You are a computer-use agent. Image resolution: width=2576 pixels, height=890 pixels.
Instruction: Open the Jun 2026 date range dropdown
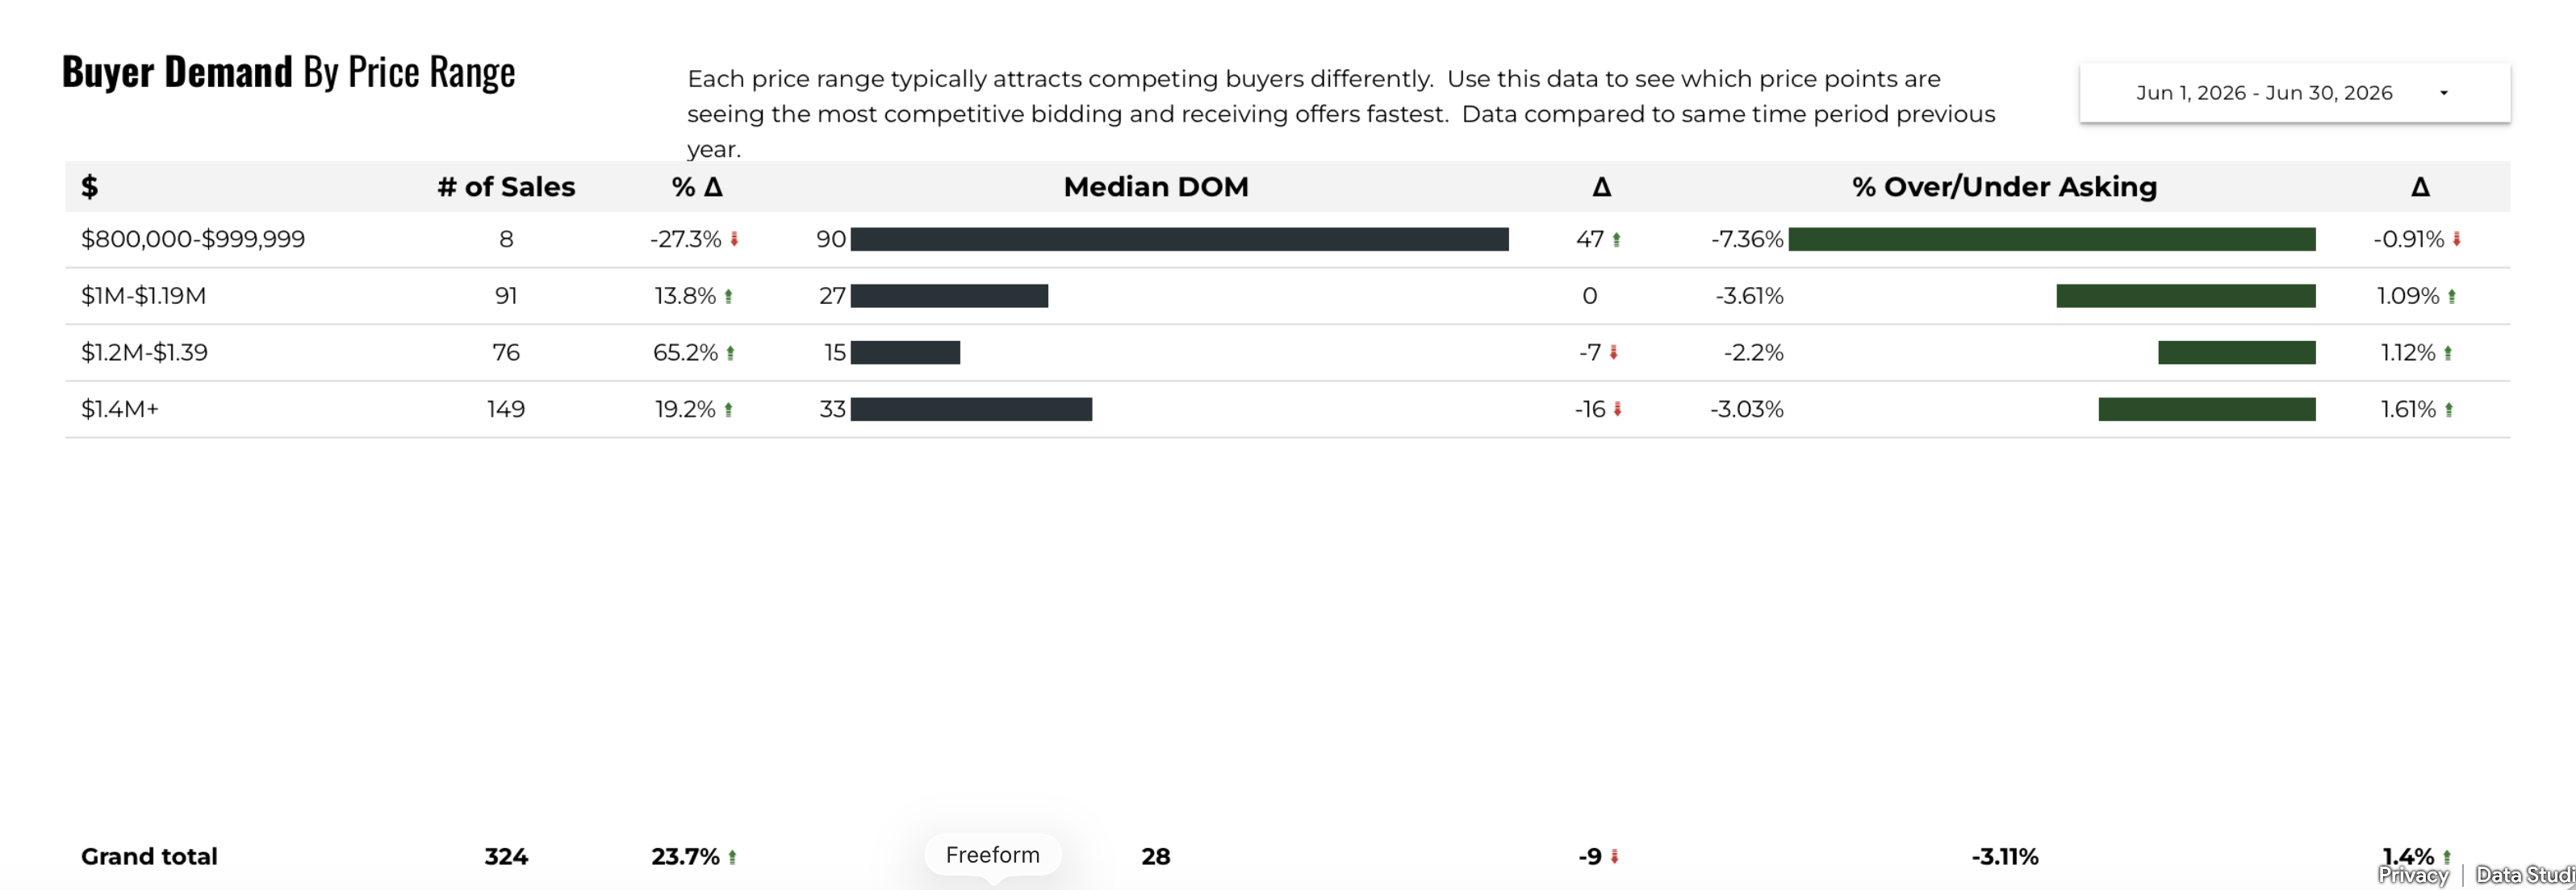pyautogui.click(x=2294, y=93)
